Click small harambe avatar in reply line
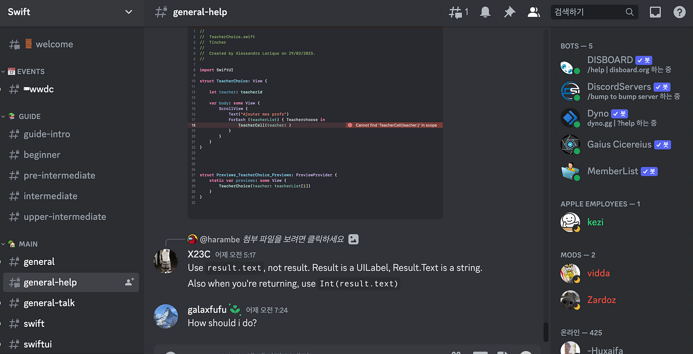The height and width of the screenshot is (354, 693). (192, 239)
